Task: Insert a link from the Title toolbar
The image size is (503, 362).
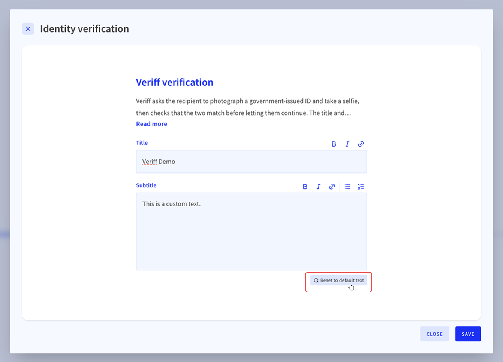Action: (x=361, y=144)
